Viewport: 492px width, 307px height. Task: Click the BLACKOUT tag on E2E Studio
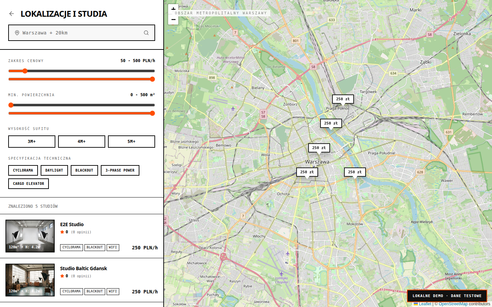95,247
